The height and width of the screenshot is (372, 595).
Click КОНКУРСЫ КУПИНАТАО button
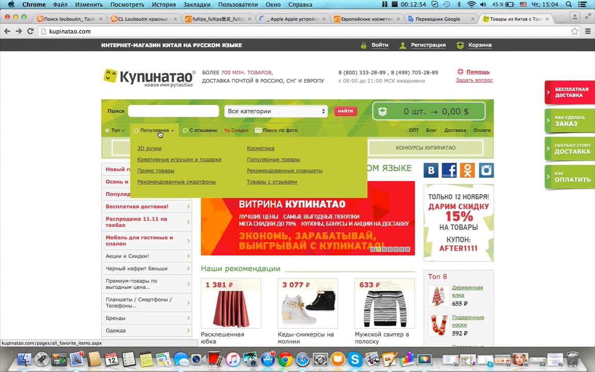(x=426, y=148)
